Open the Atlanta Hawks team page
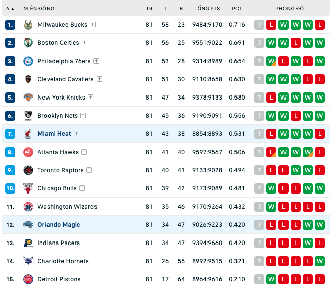This screenshot has height=290, width=332. click(x=58, y=152)
